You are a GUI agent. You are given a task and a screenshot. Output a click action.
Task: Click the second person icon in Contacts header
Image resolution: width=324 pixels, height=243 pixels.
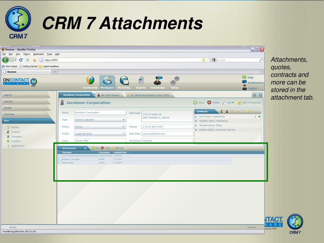pyautogui.click(x=227, y=112)
